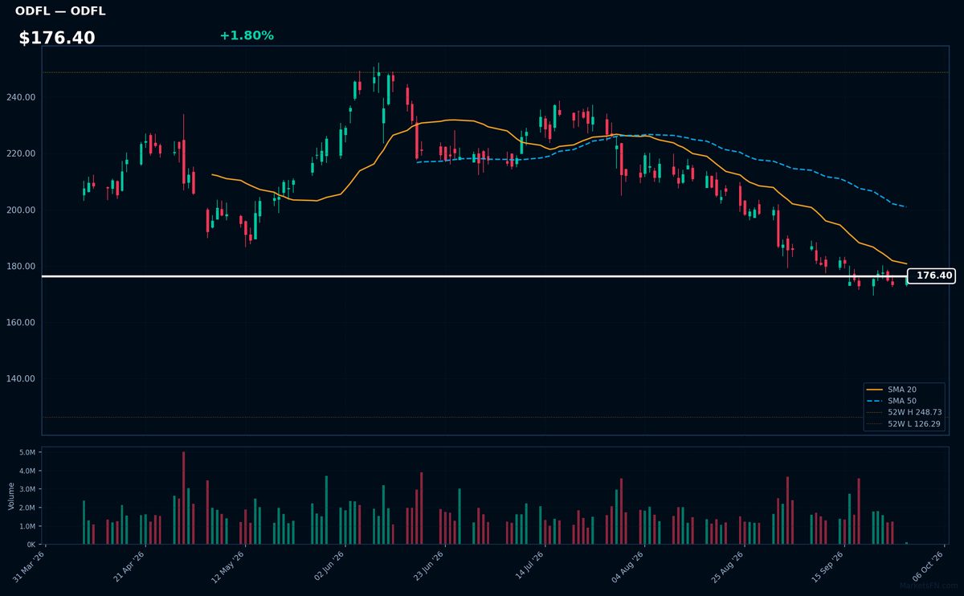This screenshot has width=964, height=596.
Task: Click the 52W L 126.29 legend entry
Action: click(x=904, y=423)
